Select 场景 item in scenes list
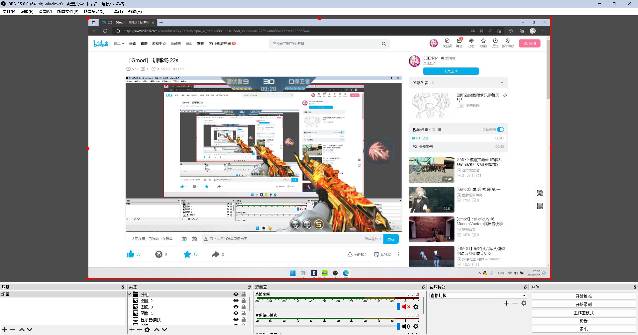 tap(63, 294)
